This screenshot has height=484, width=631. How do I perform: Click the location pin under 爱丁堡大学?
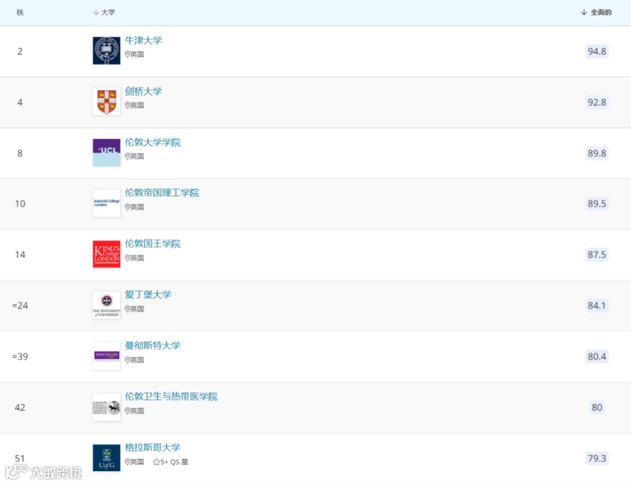tap(127, 309)
